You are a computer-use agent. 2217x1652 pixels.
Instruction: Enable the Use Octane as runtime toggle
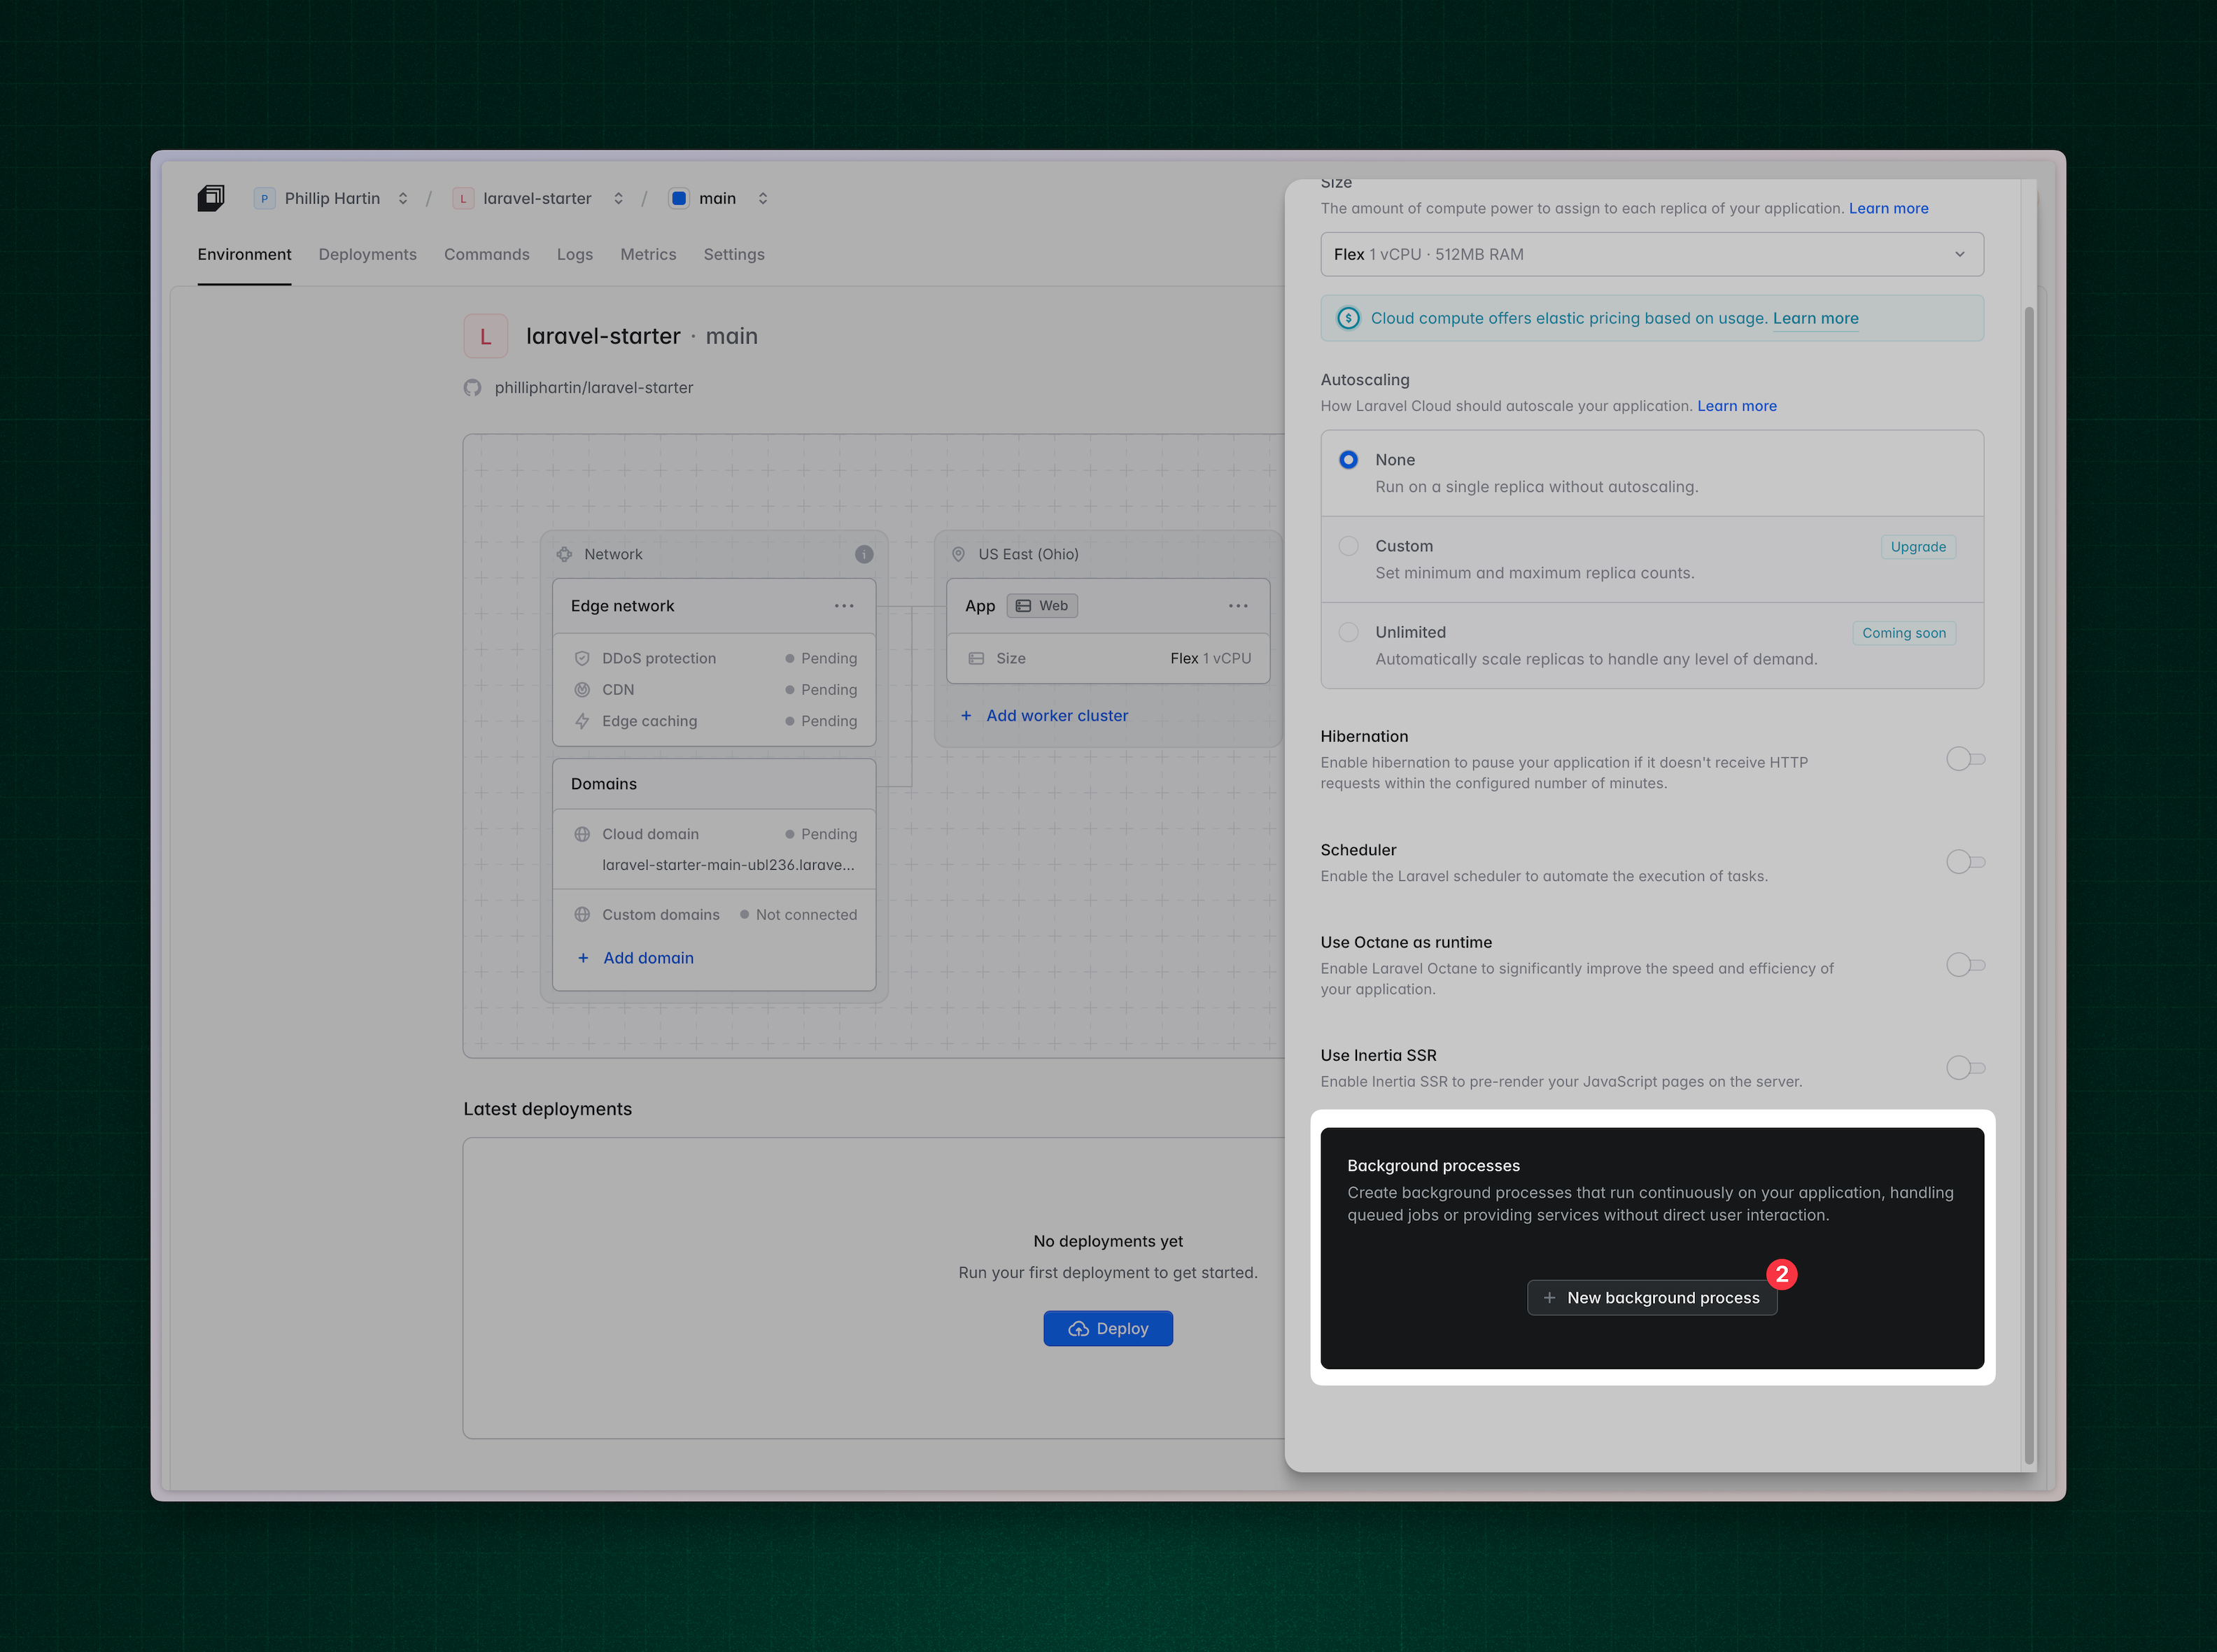pyautogui.click(x=1964, y=965)
